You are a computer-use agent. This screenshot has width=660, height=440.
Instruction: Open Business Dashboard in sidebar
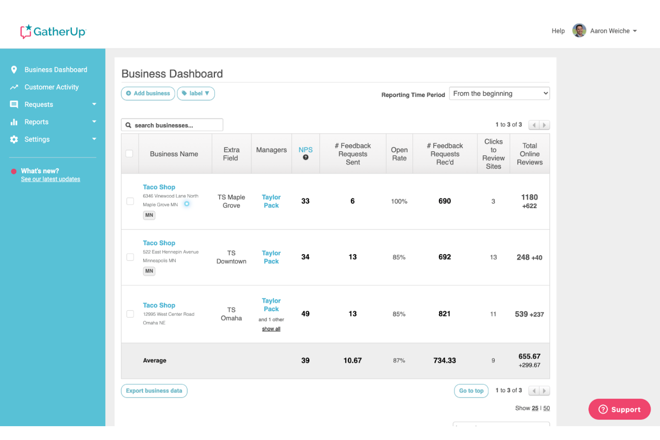[56, 70]
